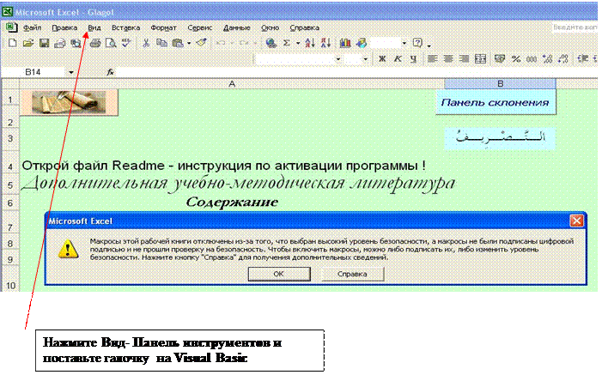Send workbook by e-mail icon
Screen dimensions: 602x381
pos(60,43)
